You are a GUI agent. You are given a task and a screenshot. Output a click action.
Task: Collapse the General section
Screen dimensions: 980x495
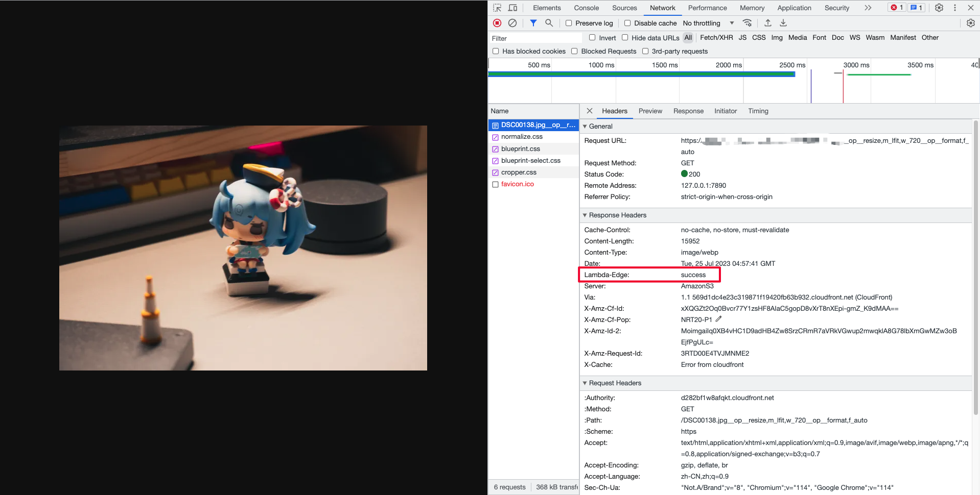tap(585, 126)
